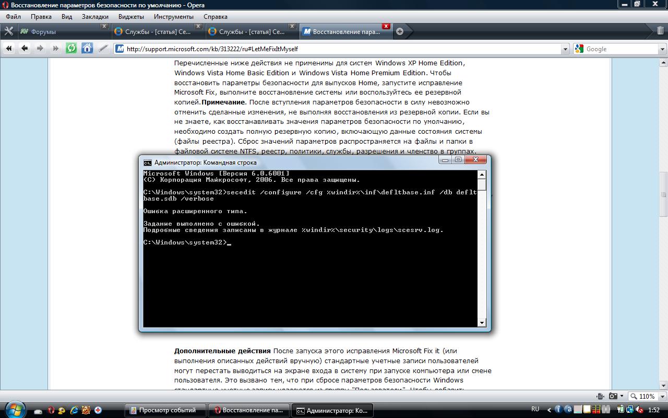The height and width of the screenshot is (418, 668).
Task: Click the red plus quick launch icon
Action: point(98,410)
